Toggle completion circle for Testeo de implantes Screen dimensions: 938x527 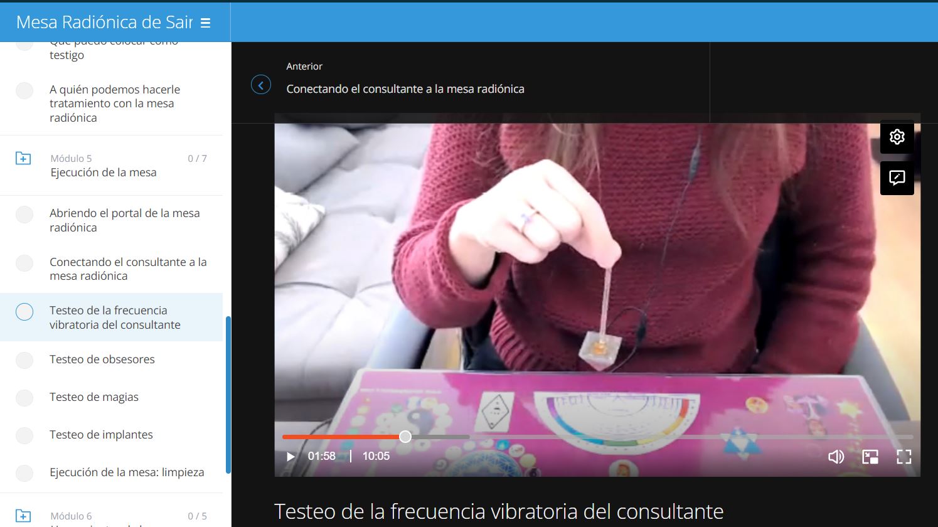pyautogui.click(x=24, y=435)
